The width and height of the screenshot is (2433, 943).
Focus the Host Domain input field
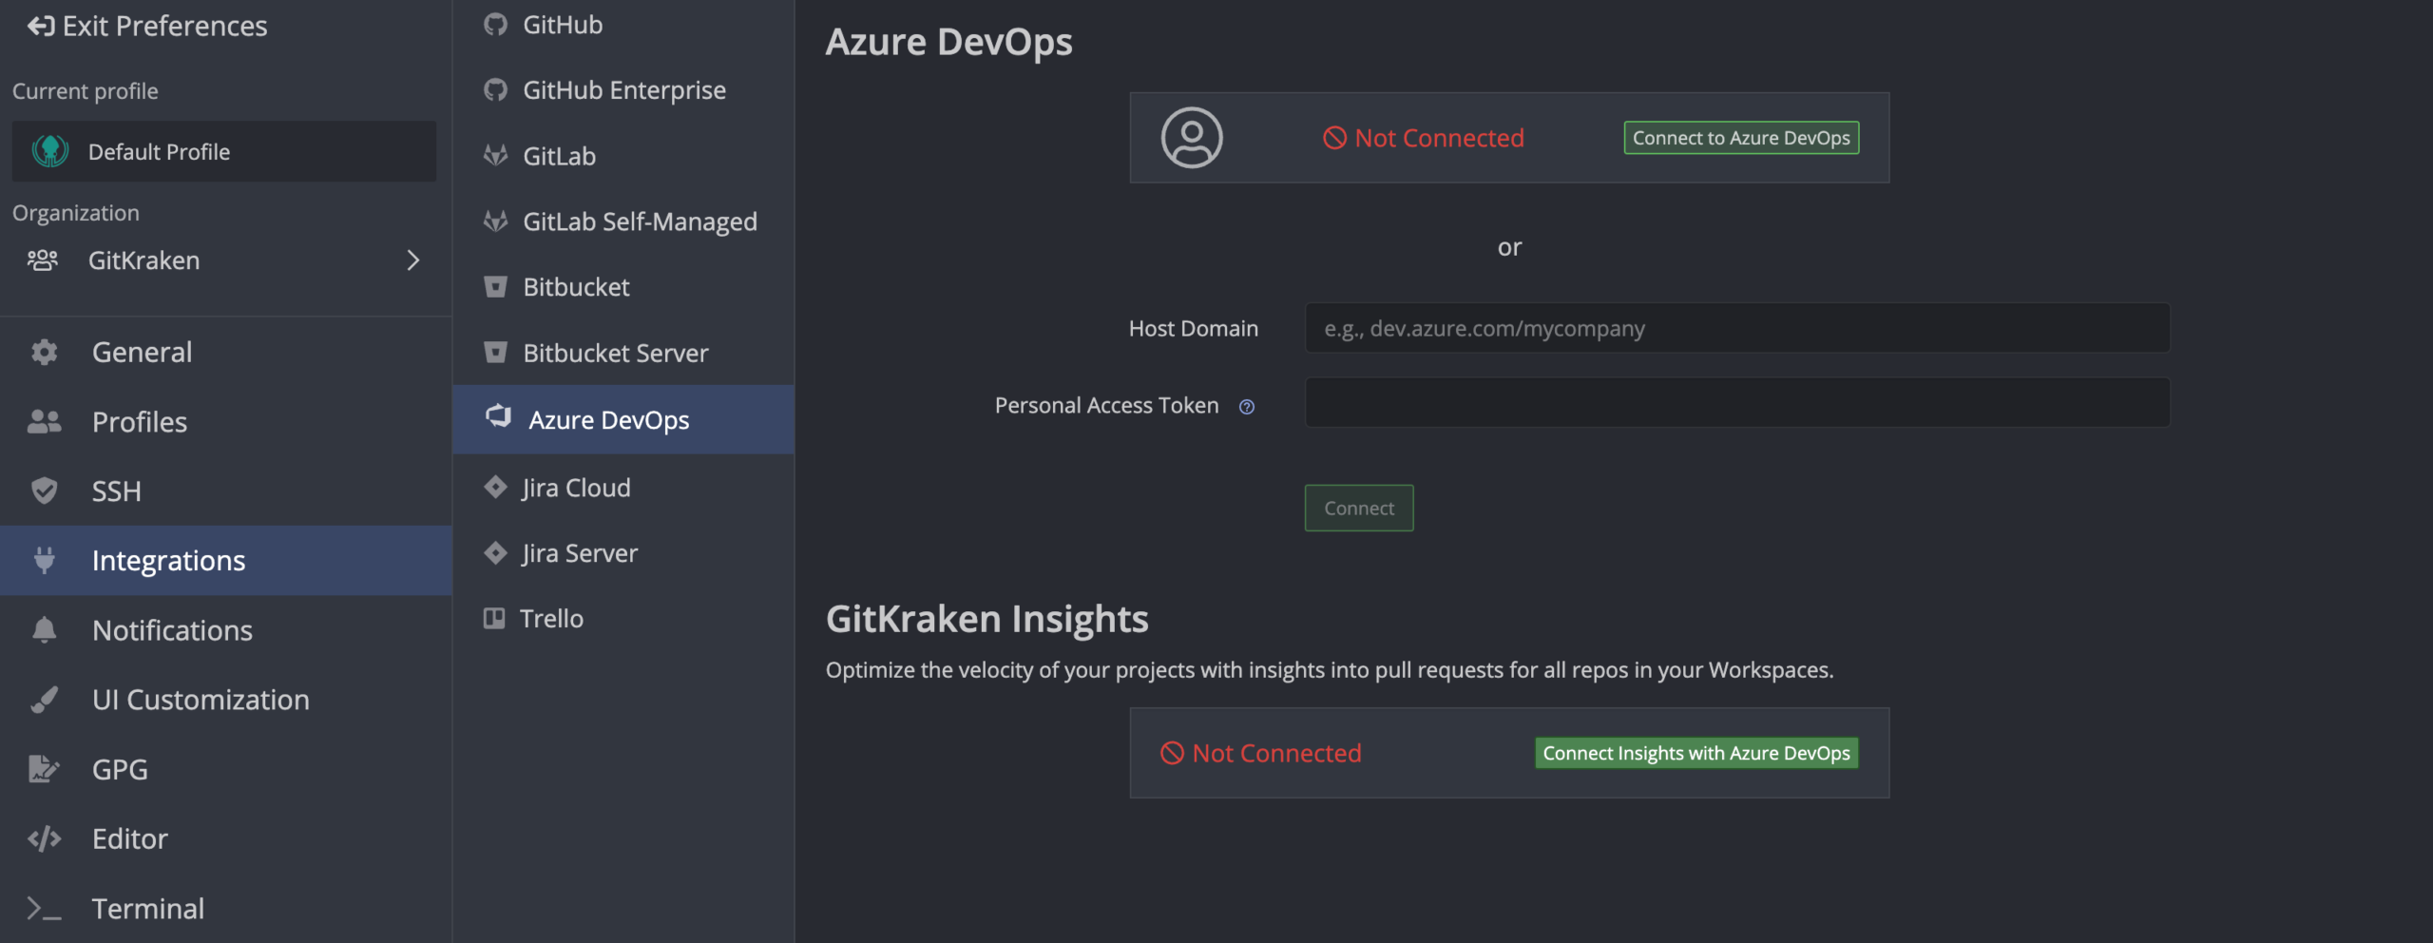click(x=1736, y=329)
